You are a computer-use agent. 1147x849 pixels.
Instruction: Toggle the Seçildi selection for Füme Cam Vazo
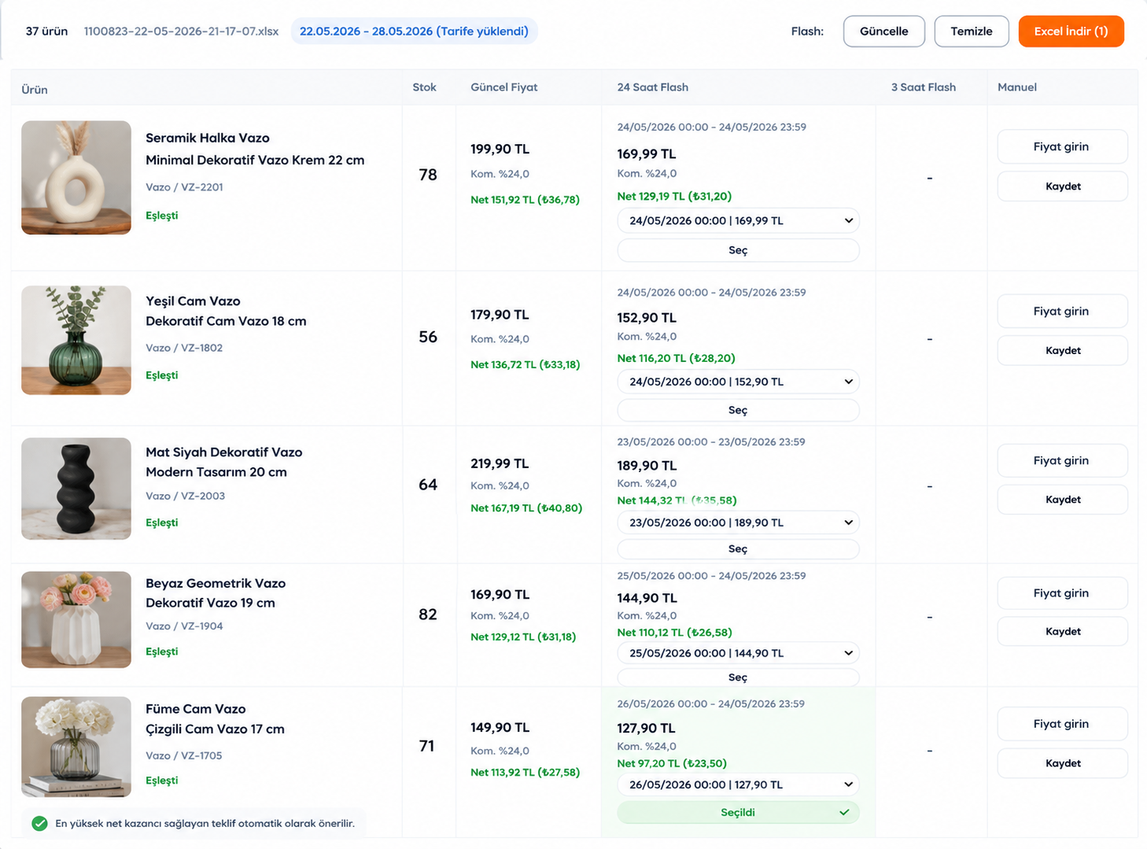(738, 813)
